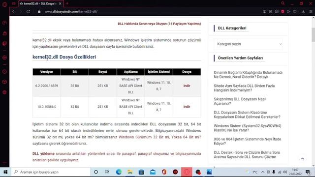This screenshot has width=315, height=177.
Task: Click the forward navigation arrow
Action: 21,12
